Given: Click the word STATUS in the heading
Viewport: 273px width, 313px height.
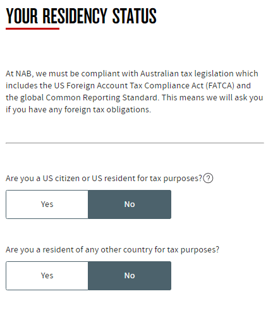Looking at the screenshot, I should pyautogui.click(x=135, y=16).
